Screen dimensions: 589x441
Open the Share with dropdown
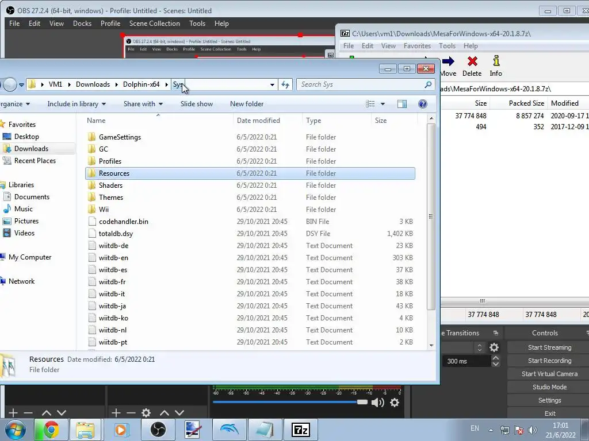point(143,104)
